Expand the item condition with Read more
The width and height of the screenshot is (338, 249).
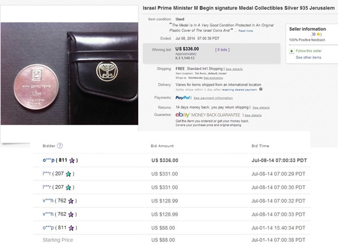(x=246, y=31)
